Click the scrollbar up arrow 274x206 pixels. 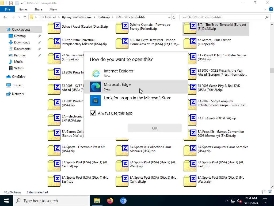coord(272,25)
